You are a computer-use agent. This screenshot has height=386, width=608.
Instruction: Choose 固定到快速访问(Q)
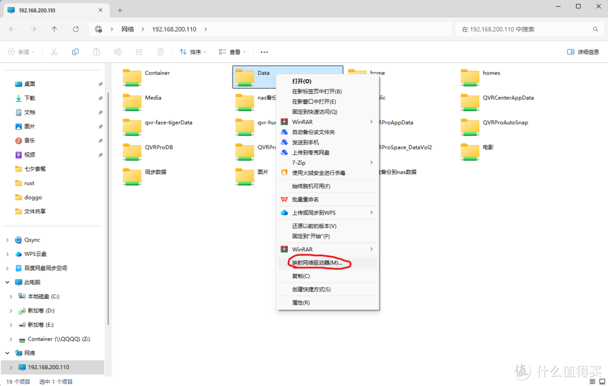coord(328,112)
